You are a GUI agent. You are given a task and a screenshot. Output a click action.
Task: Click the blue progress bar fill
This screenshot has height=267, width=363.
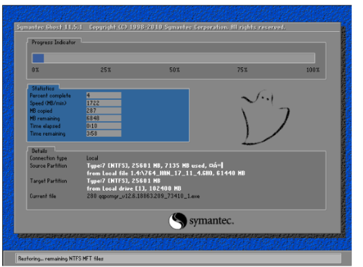click(38, 58)
